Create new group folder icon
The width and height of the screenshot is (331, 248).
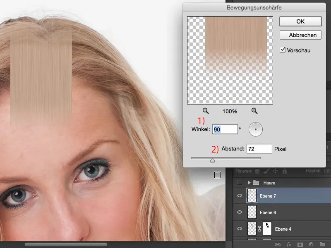click(x=322, y=244)
